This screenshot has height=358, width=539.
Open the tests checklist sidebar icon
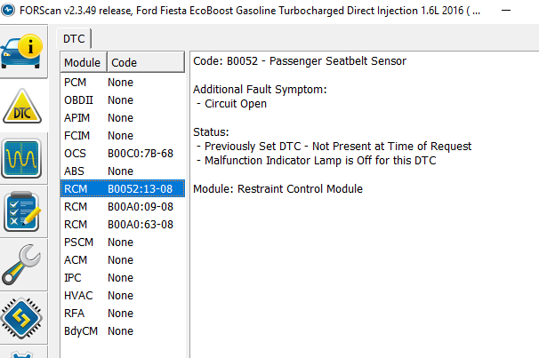(x=27, y=211)
